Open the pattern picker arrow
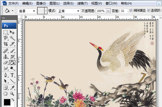 pyautogui.click(x=46, y=11)
